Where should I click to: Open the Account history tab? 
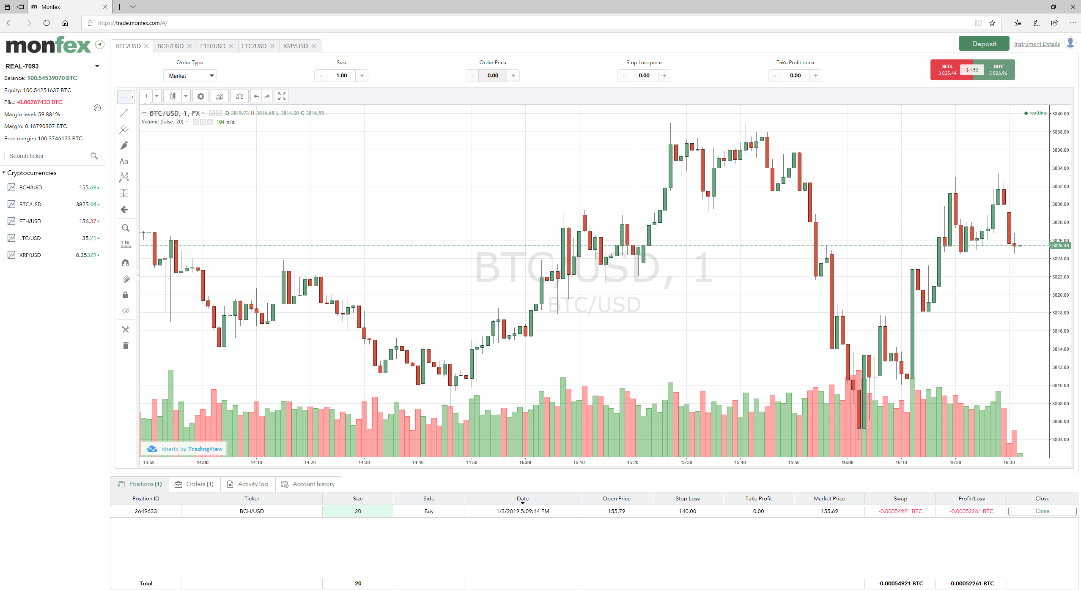[x=308, y=484]
